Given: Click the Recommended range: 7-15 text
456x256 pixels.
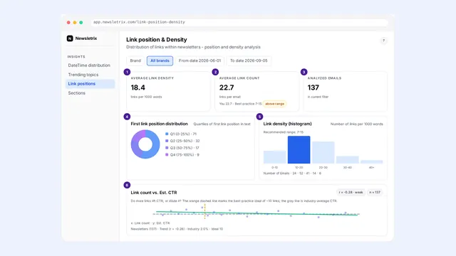Looking at the screenshot, I should [x=284, y=132].
